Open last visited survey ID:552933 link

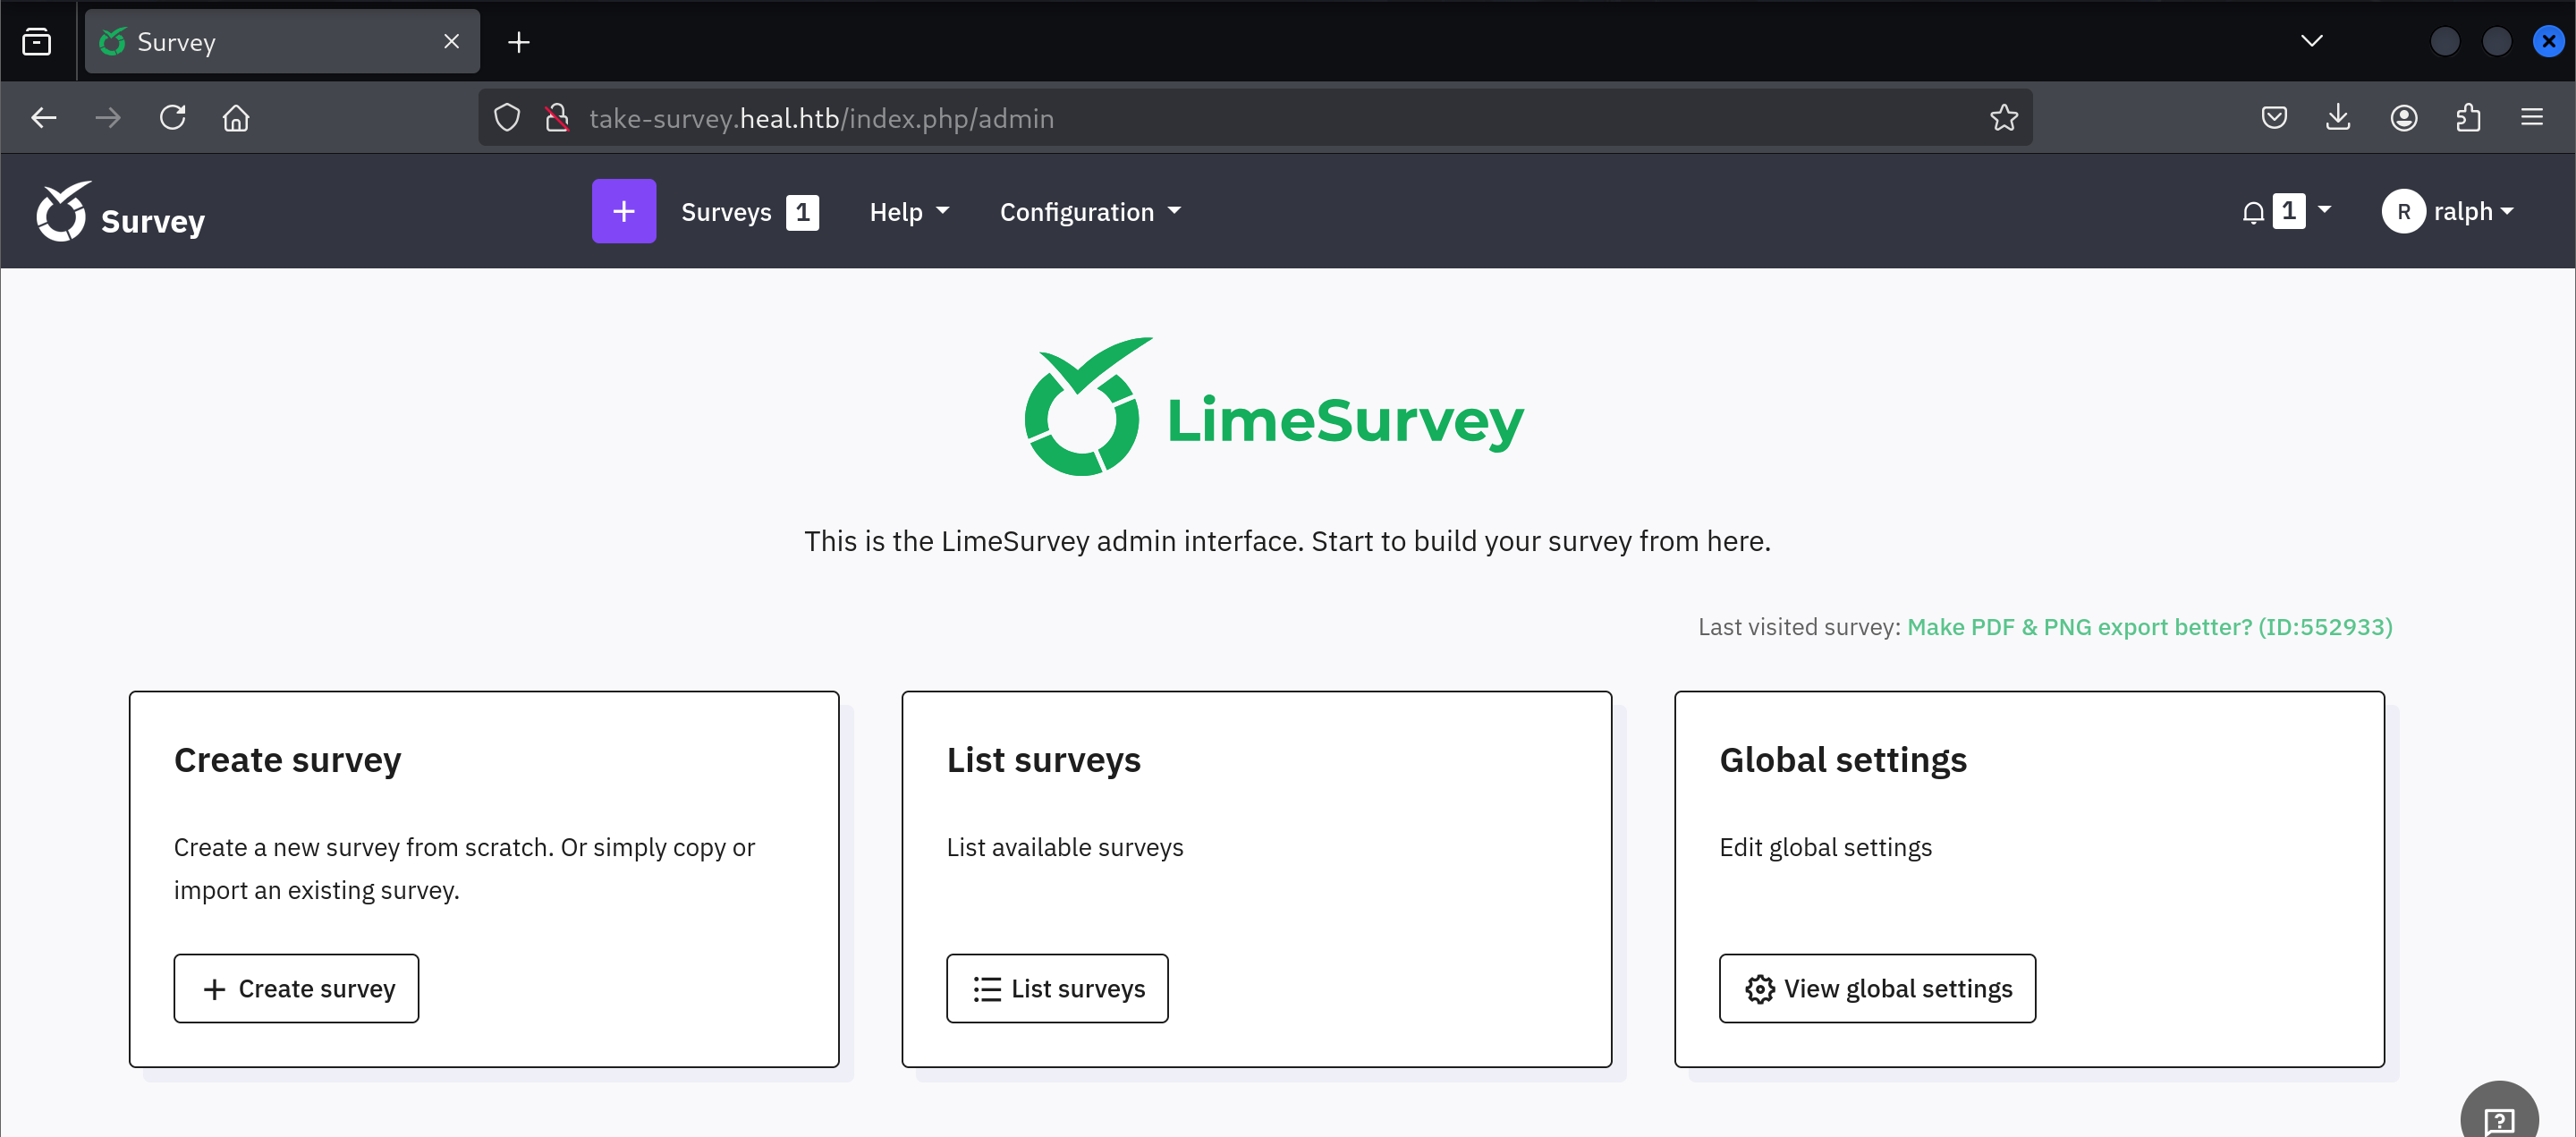2149,627
